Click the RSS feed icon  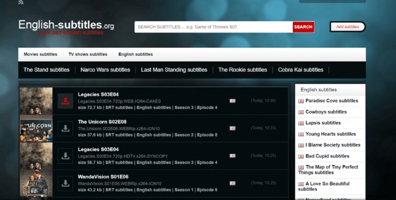tap(21, 2)
